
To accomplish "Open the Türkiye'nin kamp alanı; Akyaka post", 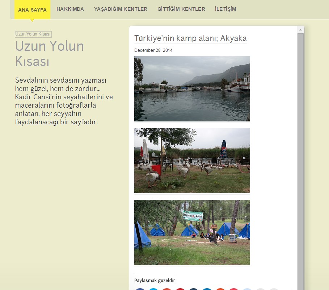I will 190,38.
